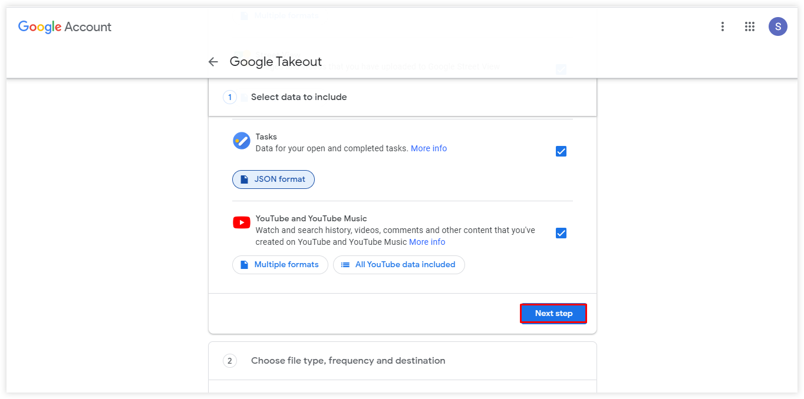Click the back arrow next to Google Takeout
This screenshot has width=804, height=399.
point(213,61)
